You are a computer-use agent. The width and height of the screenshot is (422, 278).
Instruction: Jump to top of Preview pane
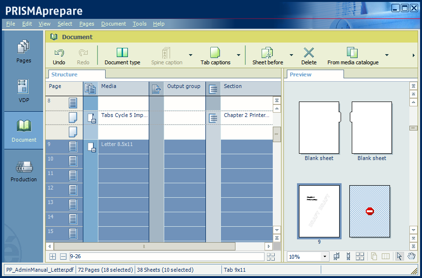pyautogui.click(x=413, y=86)
